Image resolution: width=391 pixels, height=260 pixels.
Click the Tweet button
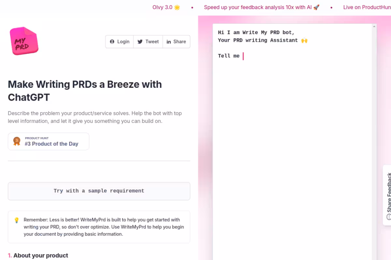148,42
